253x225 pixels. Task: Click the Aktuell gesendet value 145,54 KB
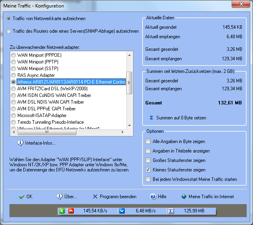[x=232, y=27]
